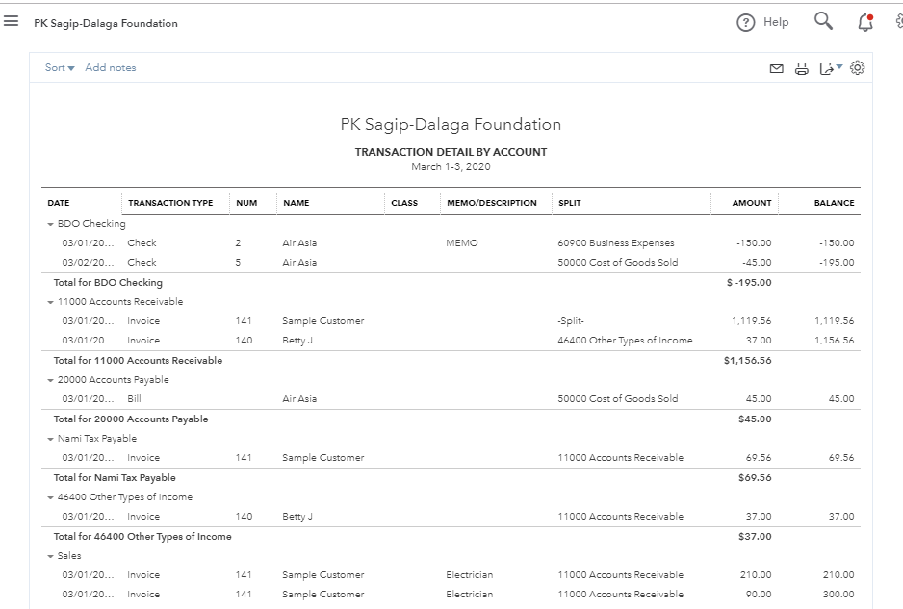903x609 pixels.
Task: Click the Help question mark icon
Action: coord(746,23)
